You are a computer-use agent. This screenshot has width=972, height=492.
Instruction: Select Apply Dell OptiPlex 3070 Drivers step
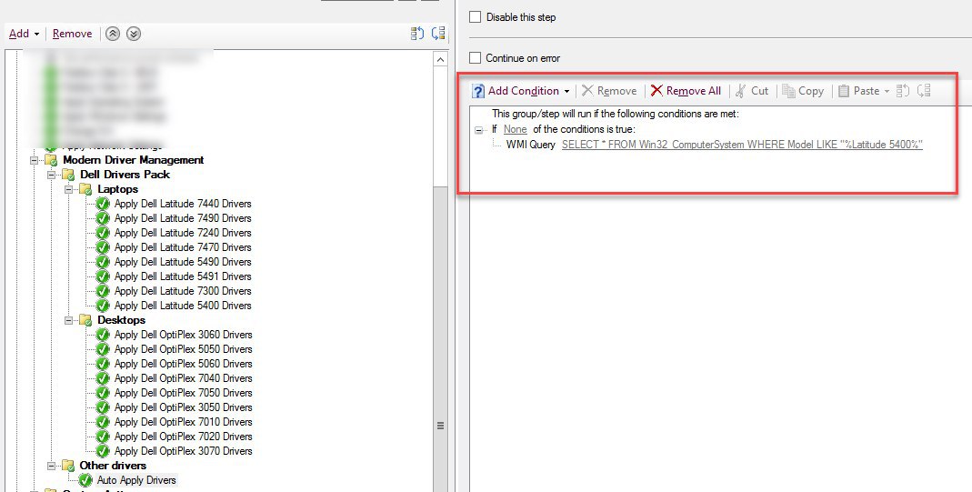coord(184,451)
